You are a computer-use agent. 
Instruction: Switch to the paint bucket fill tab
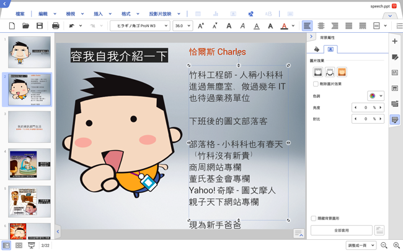pos(316,49)
